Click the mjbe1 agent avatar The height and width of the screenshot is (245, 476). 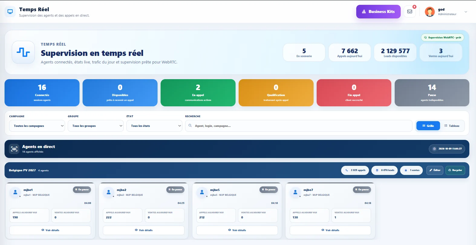pyautogui.click(x=15, y=192)
